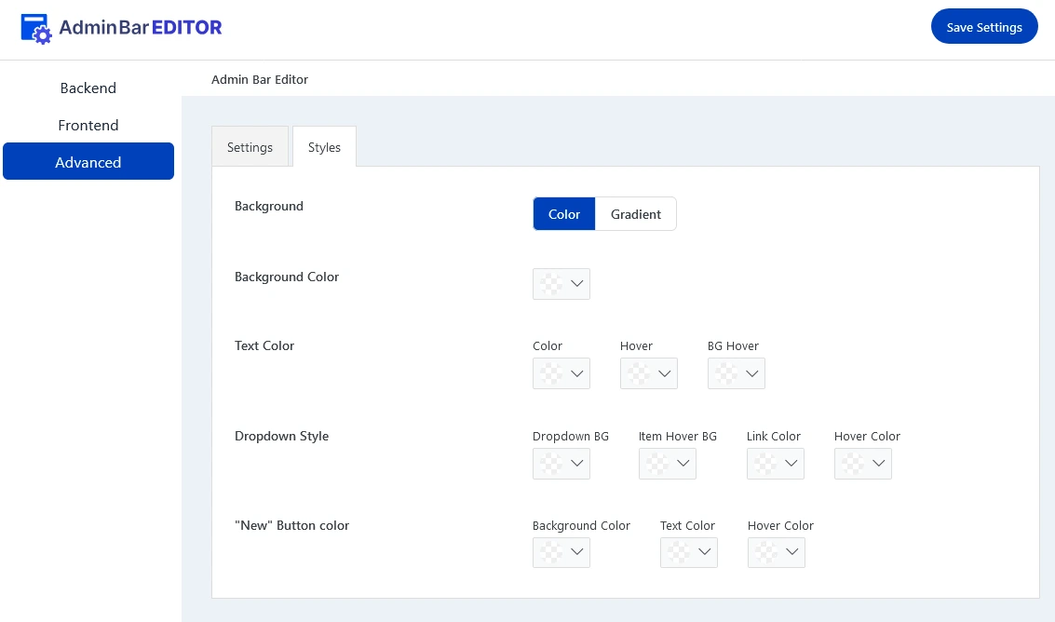This screenshot has height=622, width=1055.
Task: Open New Button Text Color swatch
Action: point(679,552)
